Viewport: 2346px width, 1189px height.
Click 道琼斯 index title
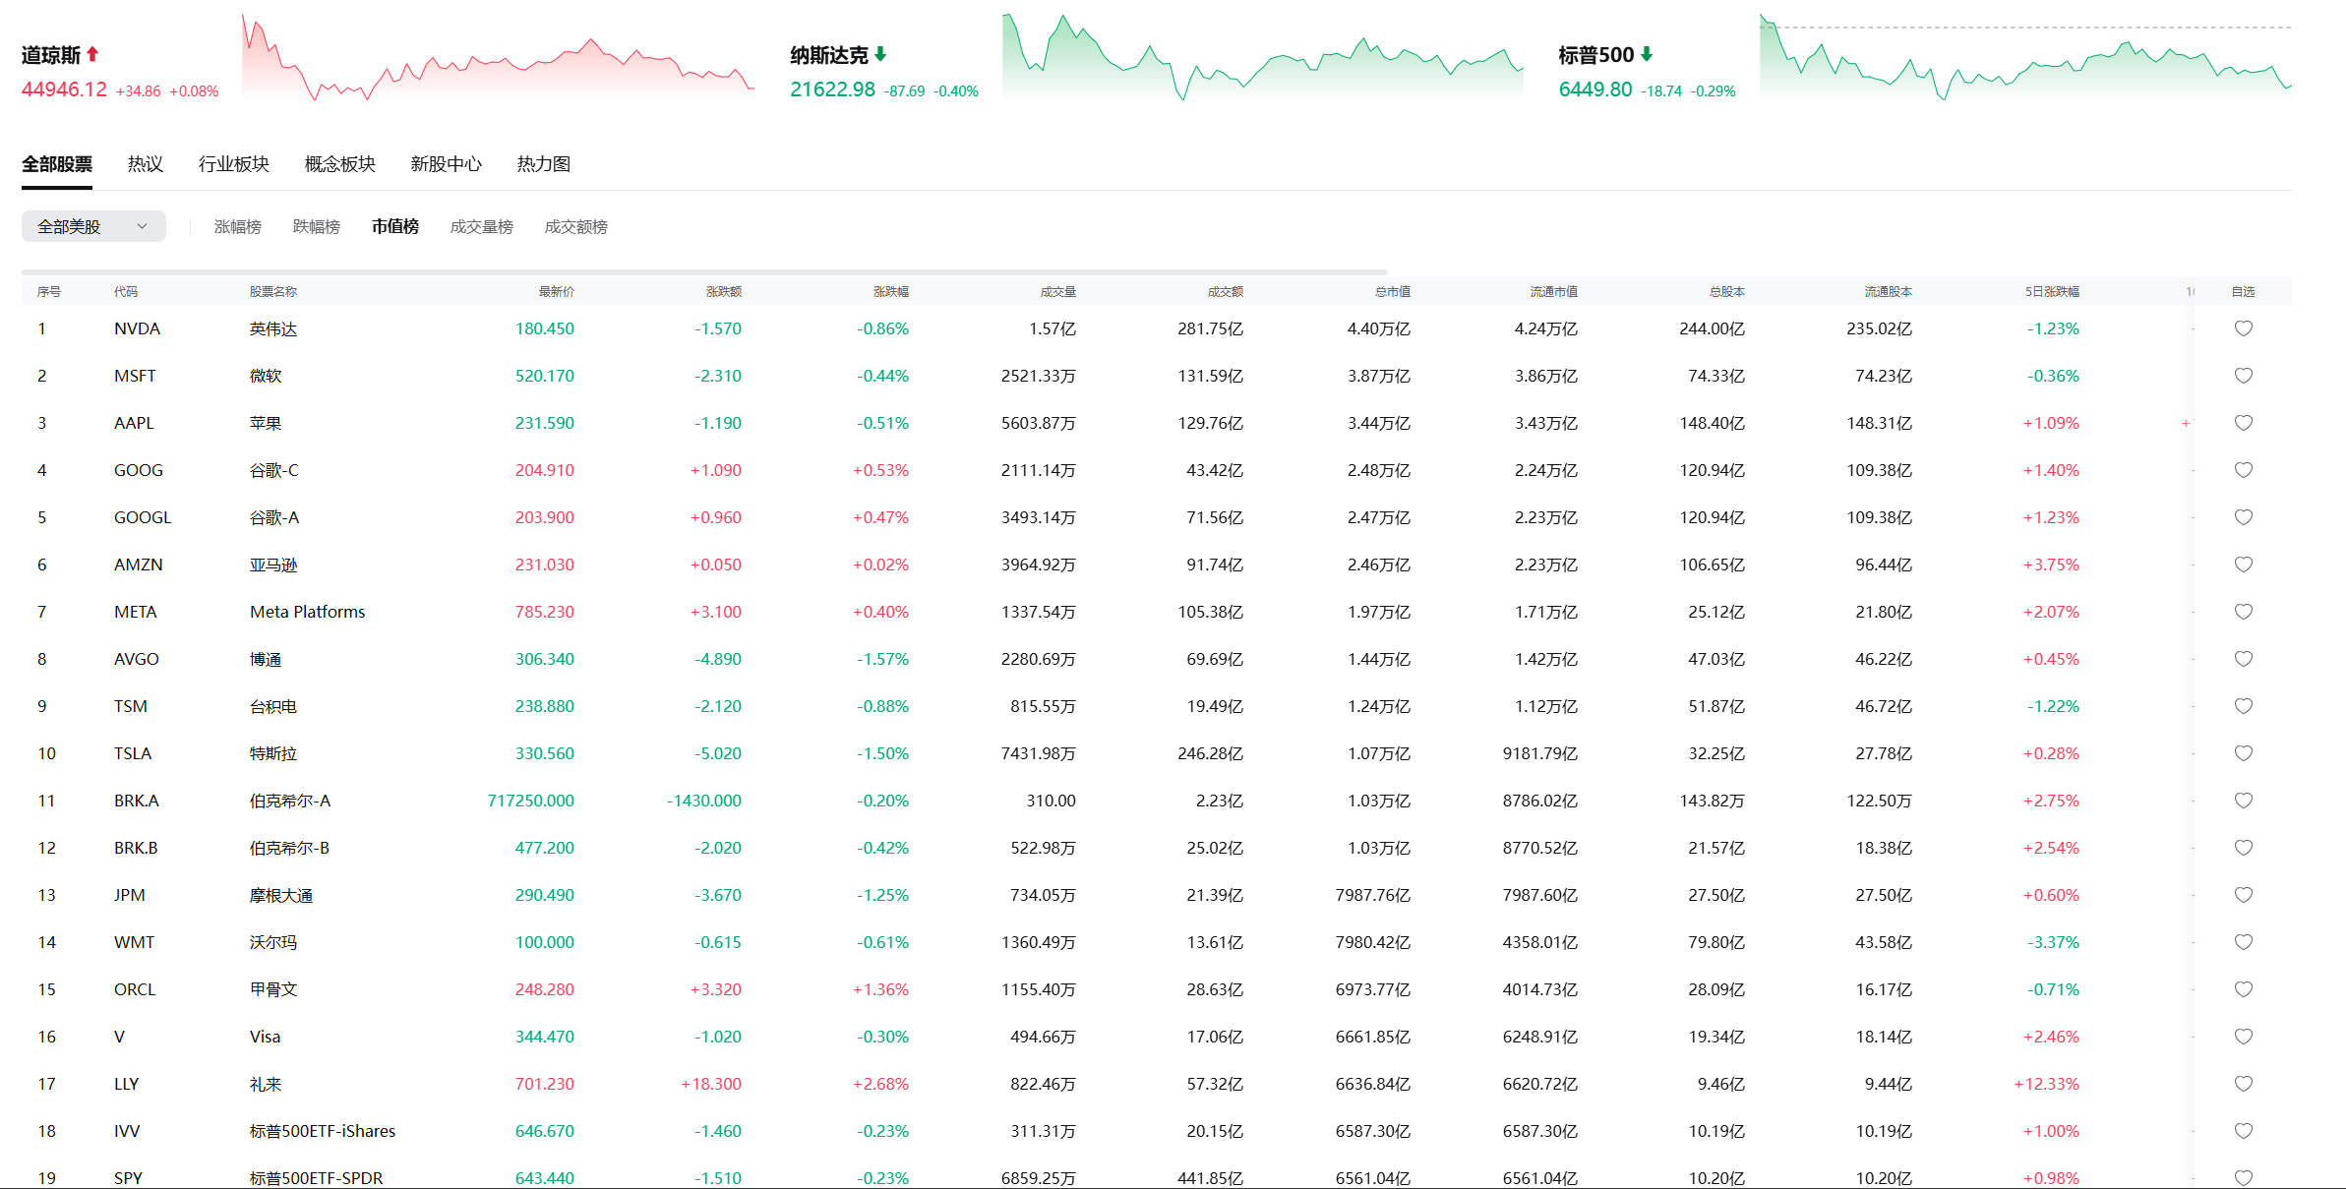click(x=51, y=55)
